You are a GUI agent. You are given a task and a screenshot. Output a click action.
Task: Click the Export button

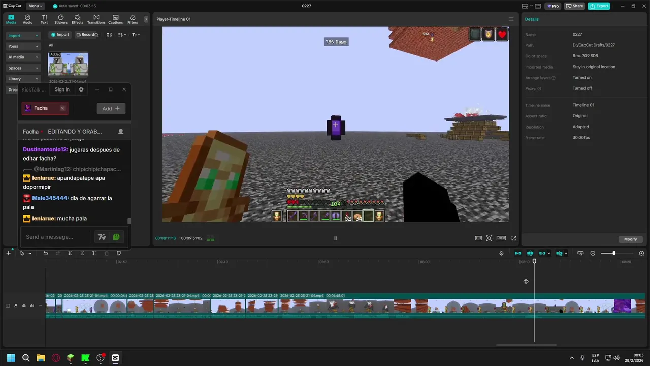point(599,6)
